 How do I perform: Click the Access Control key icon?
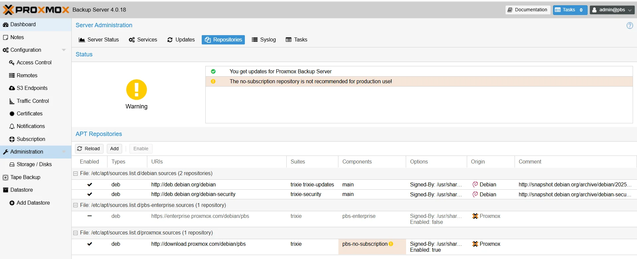tap(12, 63)
